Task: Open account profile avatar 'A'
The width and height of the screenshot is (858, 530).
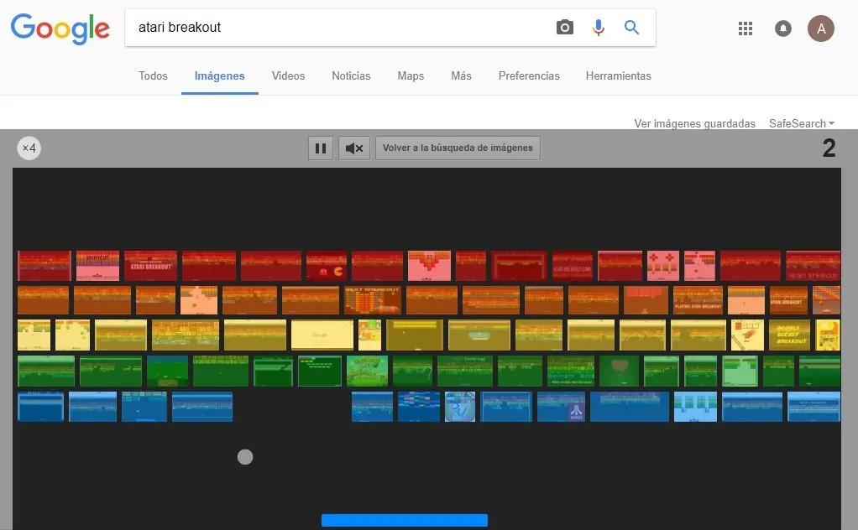Action: pyautogui.click(x=820, y=29)
